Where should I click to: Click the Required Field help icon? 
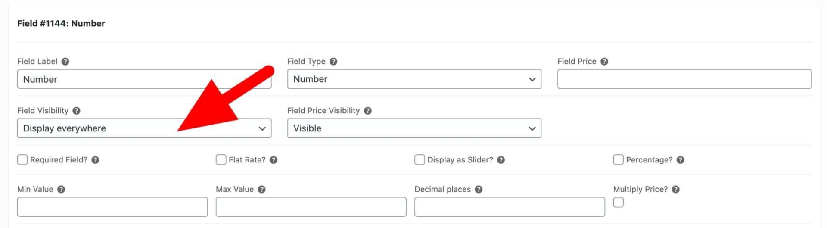point(95,160)
